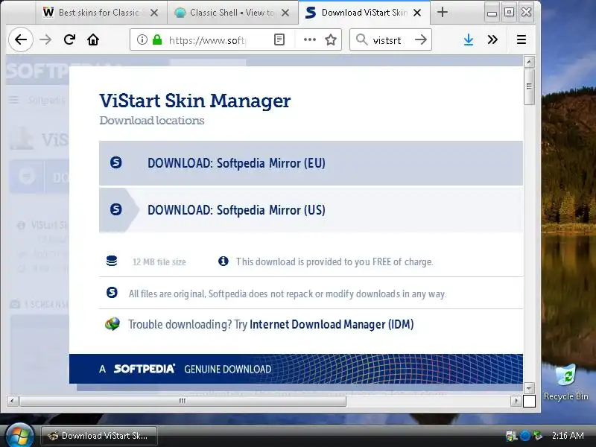The height and width of the screenshot is (447, 596).
Task: Open a new browser tab
Action: point(442,12)
